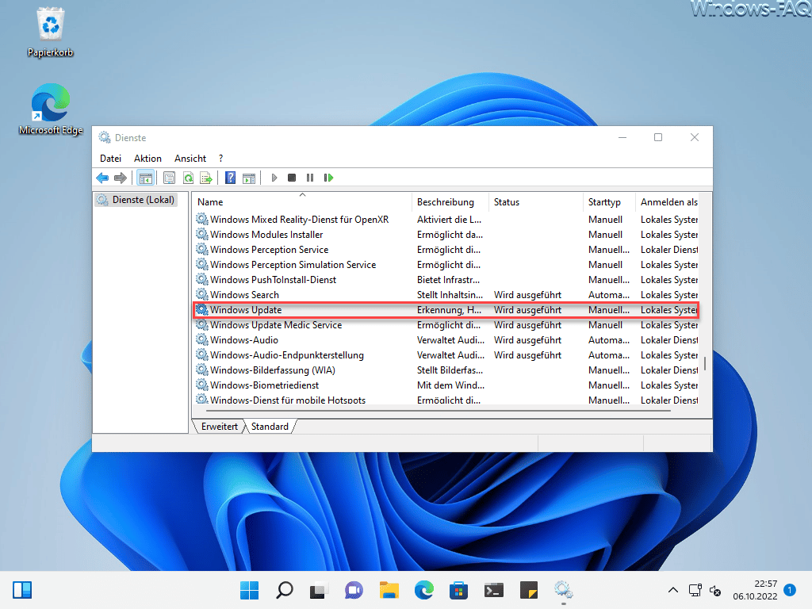This screenshot has width=812, height=609.
Task: Click the Dienste gear icon on the taskbar
Action: coord(564,590)
